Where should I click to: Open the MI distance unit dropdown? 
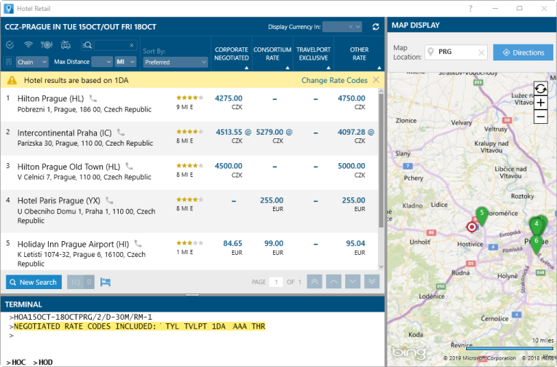click(x=125, y=63)
